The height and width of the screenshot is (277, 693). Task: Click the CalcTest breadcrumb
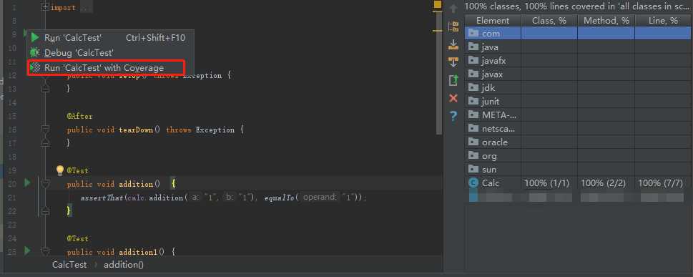pos(69,265)
